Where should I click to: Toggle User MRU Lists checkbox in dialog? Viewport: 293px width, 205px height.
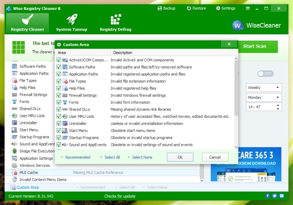(59, 116)
